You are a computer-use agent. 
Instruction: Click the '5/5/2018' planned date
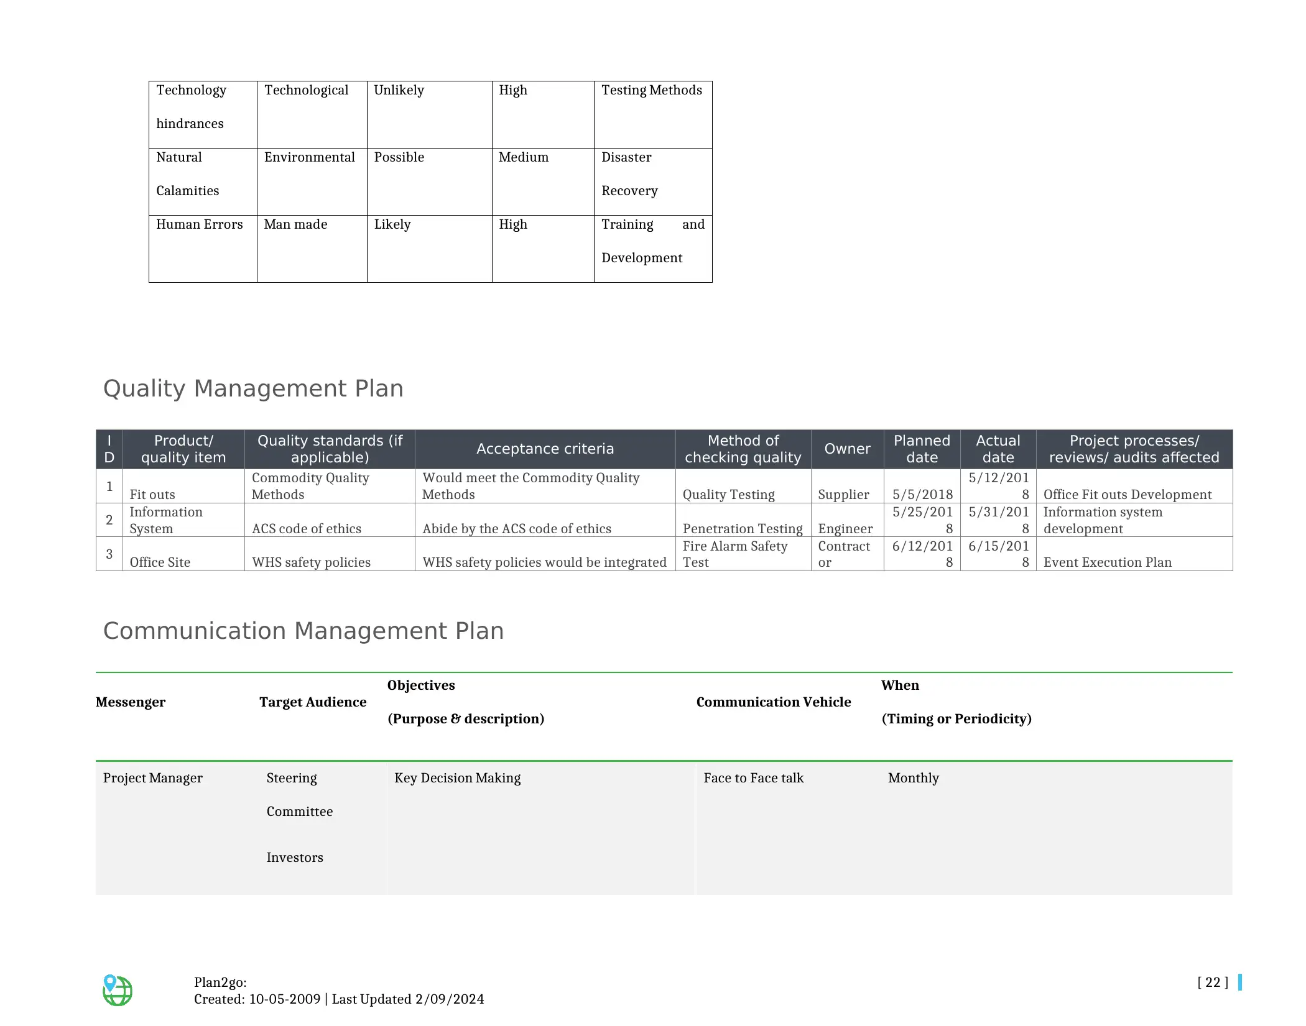pos(922,486)
